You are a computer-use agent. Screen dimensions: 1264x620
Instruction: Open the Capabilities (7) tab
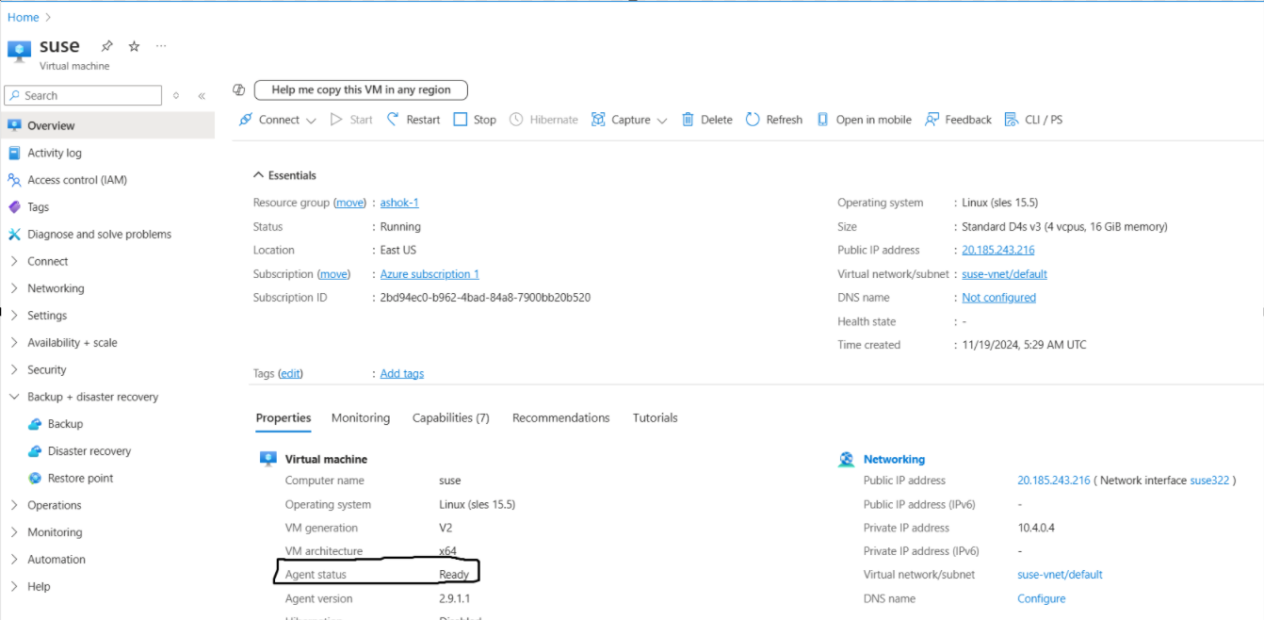(x=451, y=417)
